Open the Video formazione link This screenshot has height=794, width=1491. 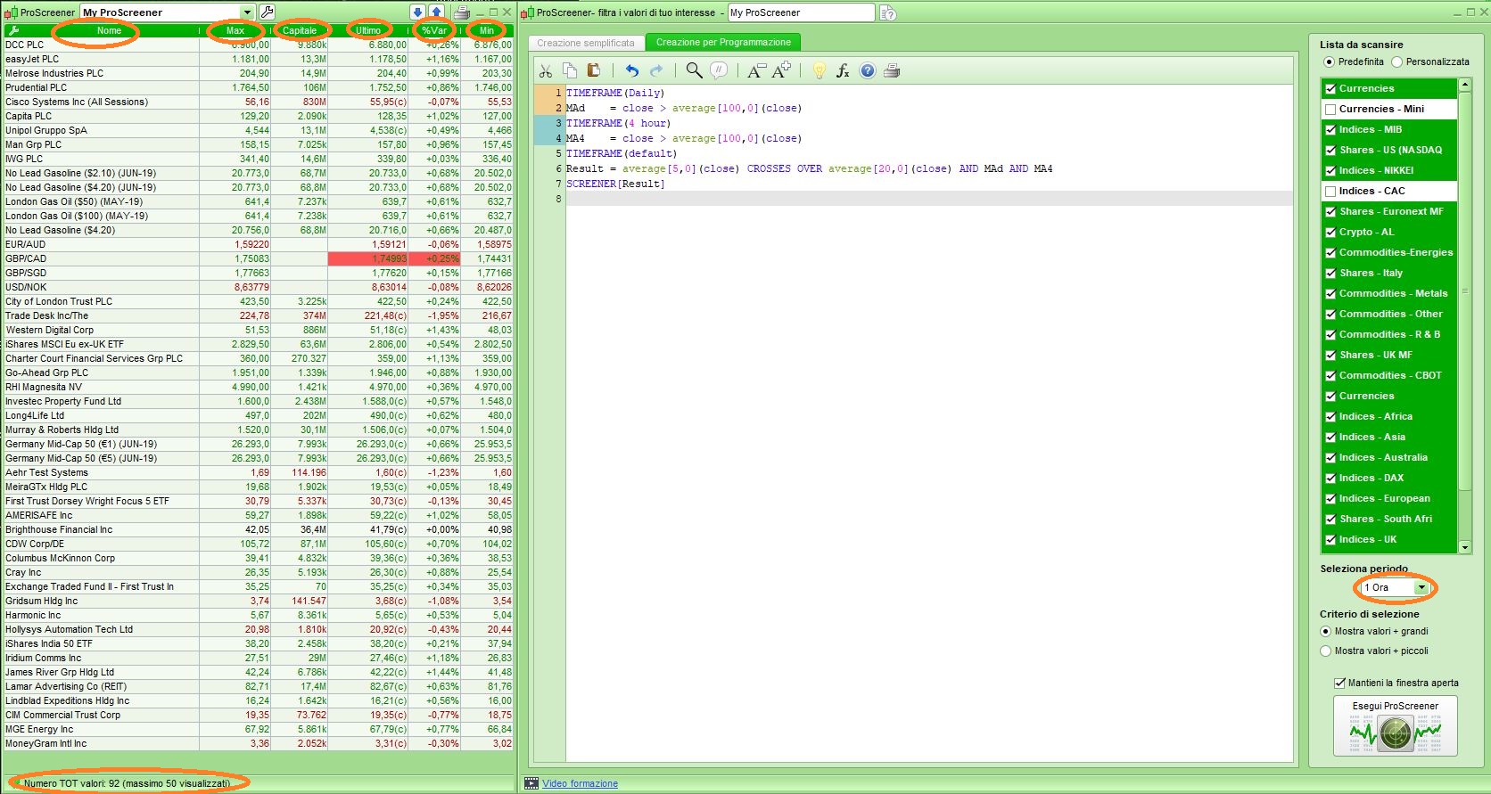pos(580,784)
